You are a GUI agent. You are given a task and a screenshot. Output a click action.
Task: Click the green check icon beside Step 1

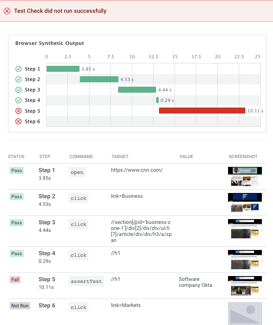[x=18, y=69]
